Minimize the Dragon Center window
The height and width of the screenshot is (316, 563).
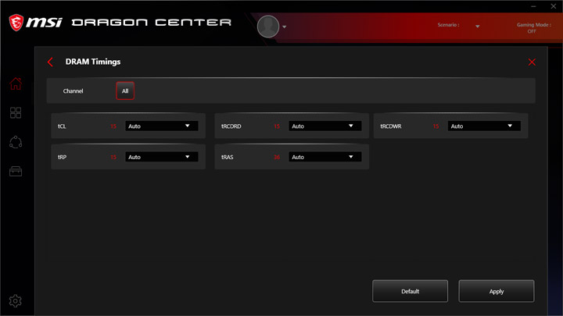pyautogui.click(x=533, y=6)
